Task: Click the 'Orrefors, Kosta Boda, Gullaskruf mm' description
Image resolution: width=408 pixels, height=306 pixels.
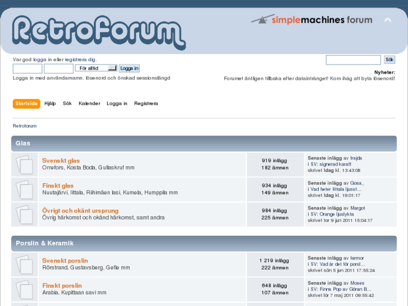Action: pyautogui.click(x=88, y=168)
